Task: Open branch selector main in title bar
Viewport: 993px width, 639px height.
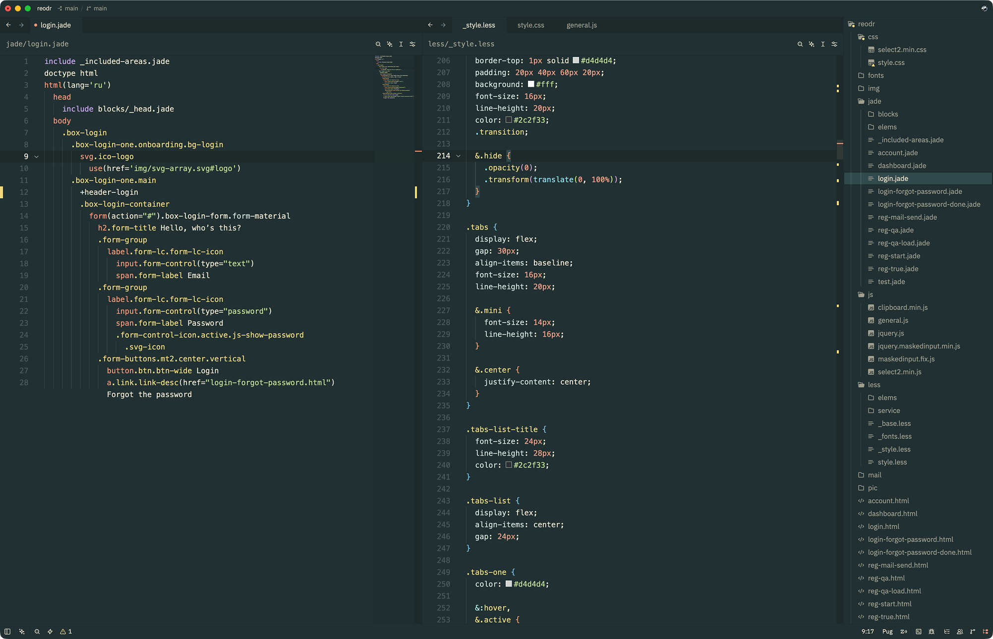Action: (97, 8)
